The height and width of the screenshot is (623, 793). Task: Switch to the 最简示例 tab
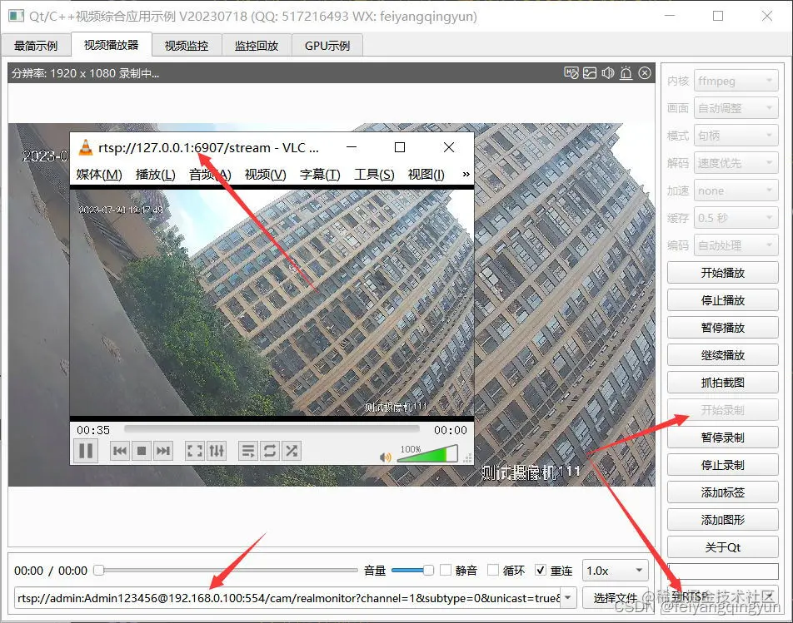point(35,46)
